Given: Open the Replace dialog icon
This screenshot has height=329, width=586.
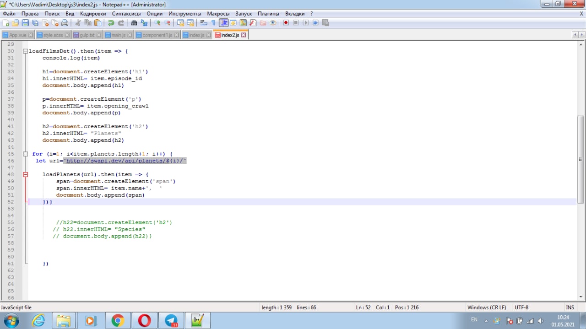Looking at the screenshot, I should pyautogui.click(x=144, y=22).
